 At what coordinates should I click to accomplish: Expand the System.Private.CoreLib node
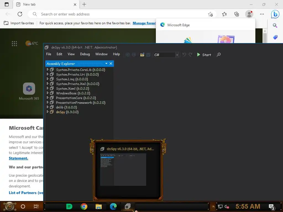point(48,69)
